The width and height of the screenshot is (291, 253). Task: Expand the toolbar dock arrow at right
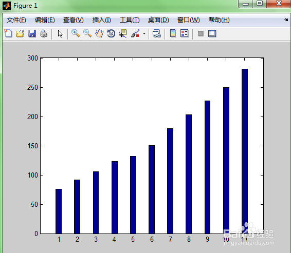286,20
